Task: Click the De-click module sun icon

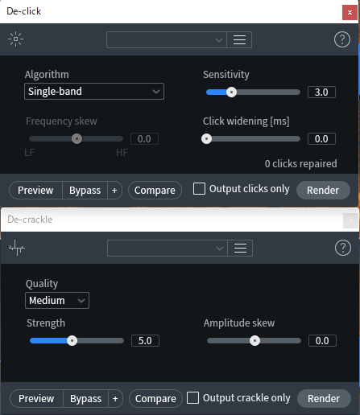Action: [x=15, y=39]
